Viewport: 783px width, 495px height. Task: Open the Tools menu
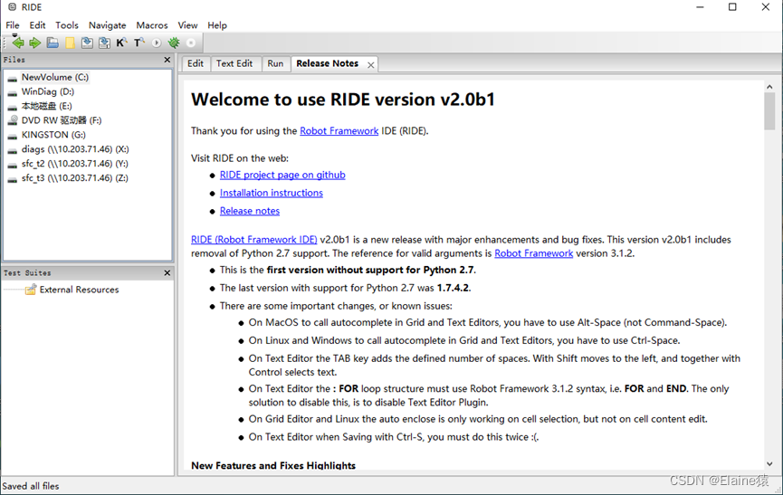coord(67,25)
